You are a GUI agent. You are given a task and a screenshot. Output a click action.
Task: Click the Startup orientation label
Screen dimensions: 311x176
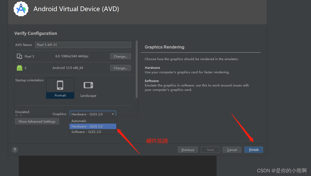click(29, 80)
